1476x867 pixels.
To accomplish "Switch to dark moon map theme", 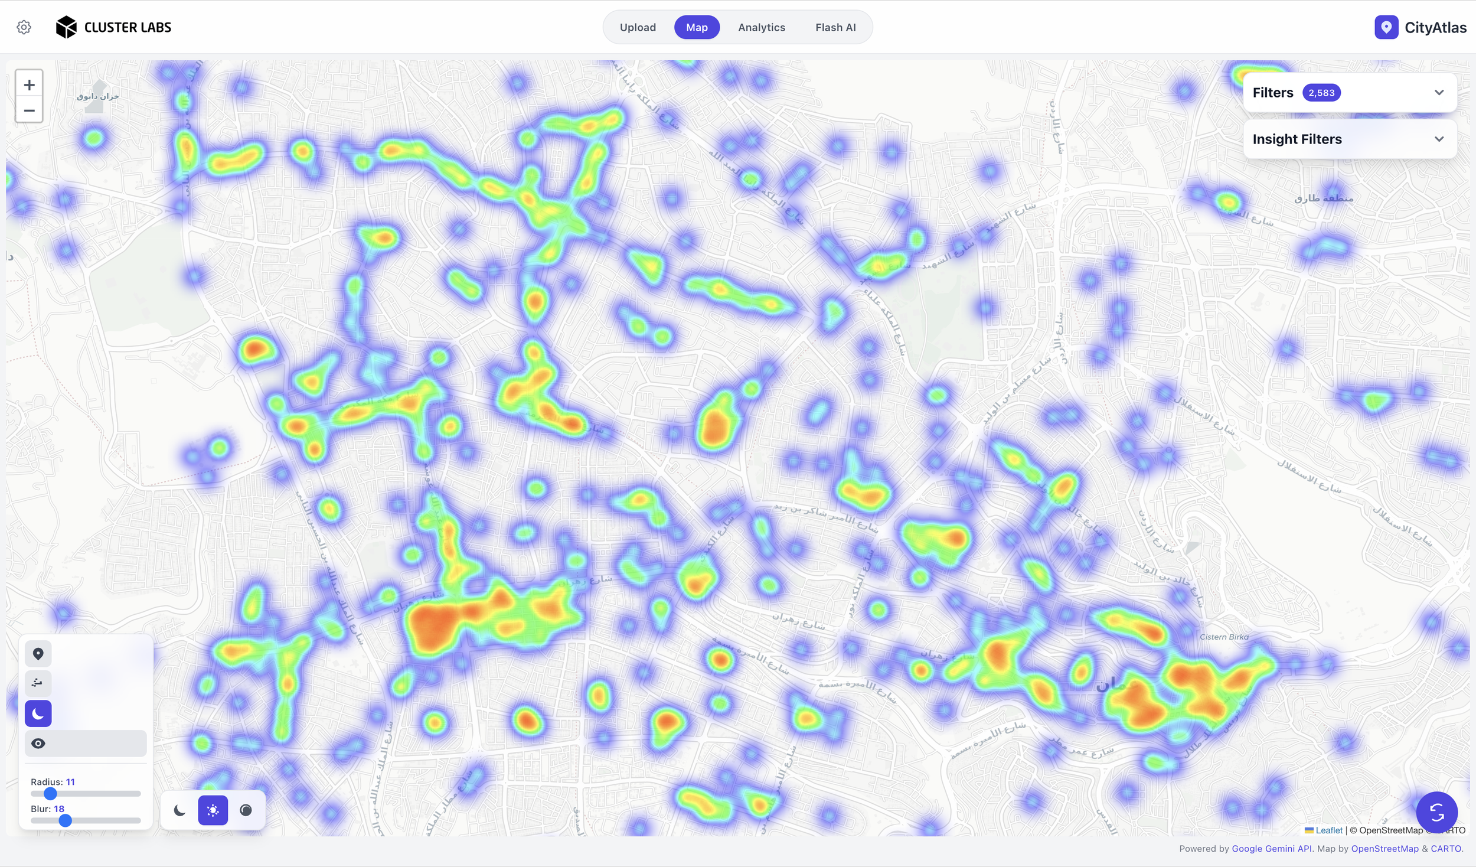I will coord(180,810).
